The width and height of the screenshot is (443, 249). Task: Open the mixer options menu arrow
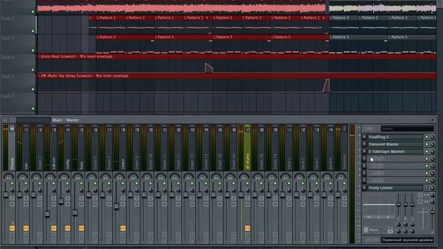(x=5, y=120)
